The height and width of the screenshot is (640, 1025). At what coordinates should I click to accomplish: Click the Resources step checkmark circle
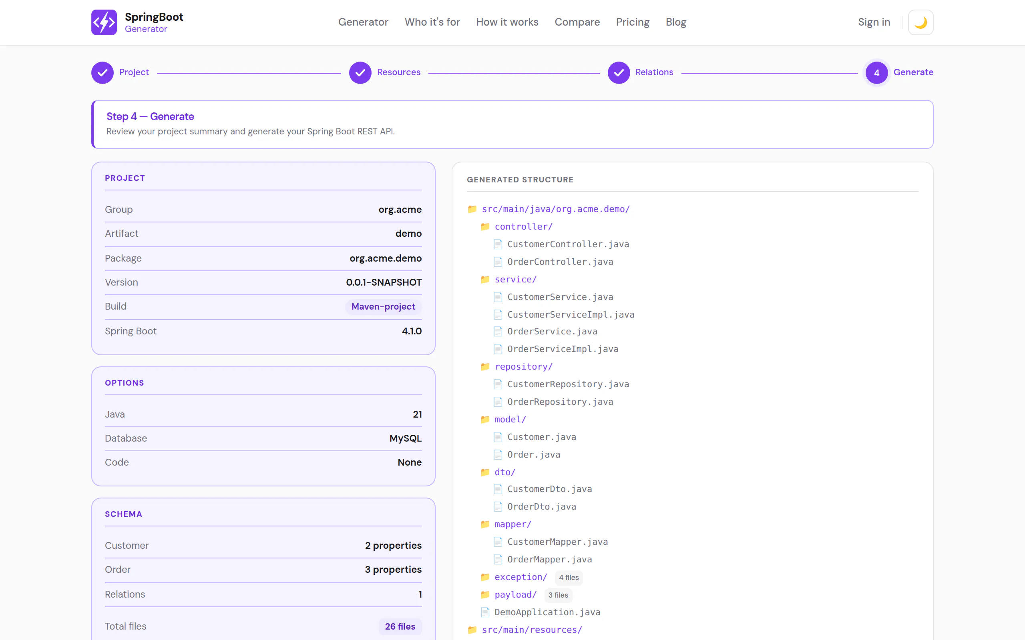[x=360, y=72]
